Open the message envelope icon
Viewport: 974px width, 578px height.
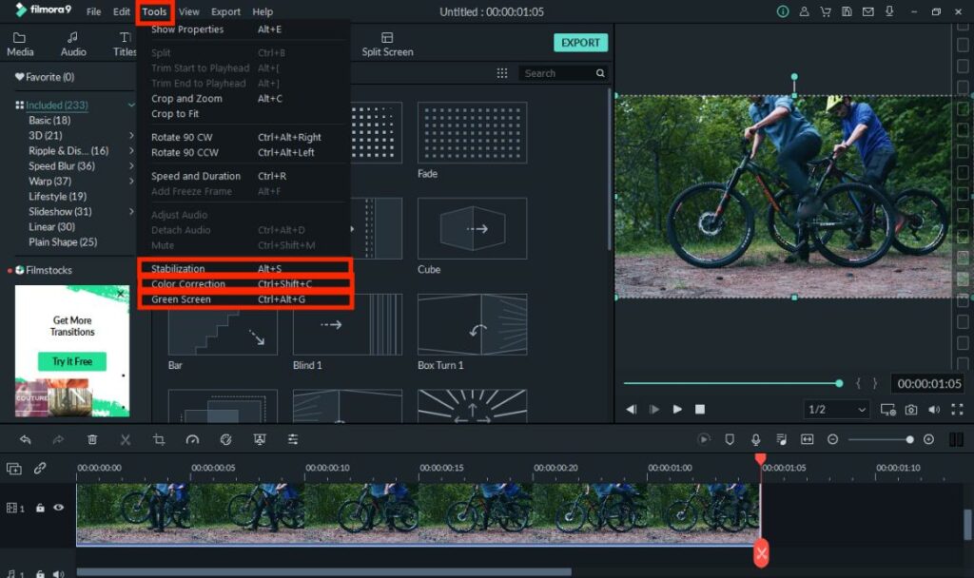click(867, 11)
